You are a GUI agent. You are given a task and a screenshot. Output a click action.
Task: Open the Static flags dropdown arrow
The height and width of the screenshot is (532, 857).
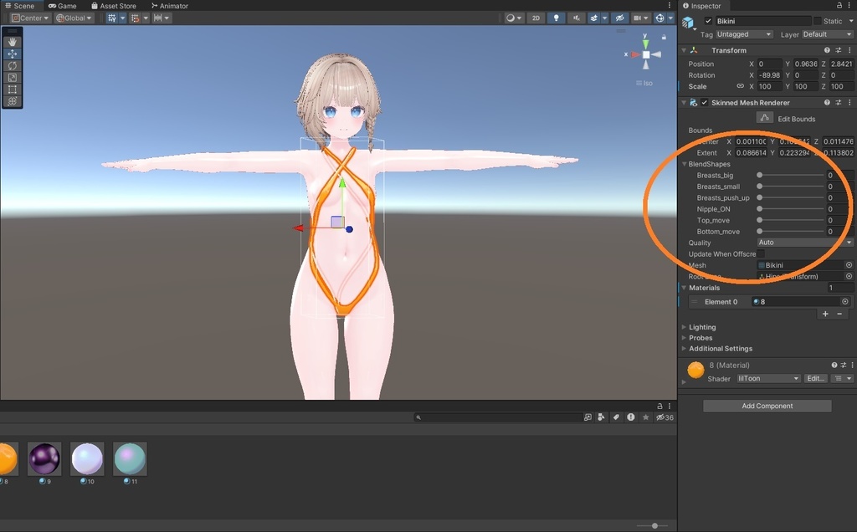(x=851, y=21)
